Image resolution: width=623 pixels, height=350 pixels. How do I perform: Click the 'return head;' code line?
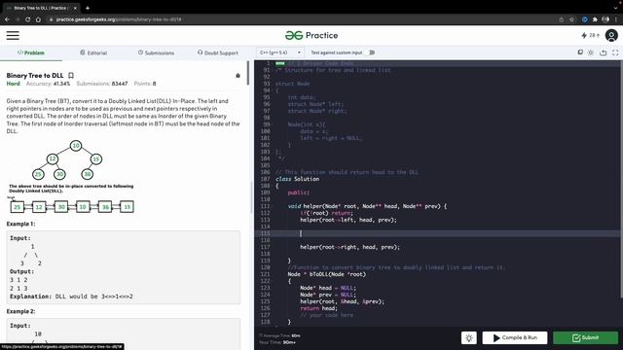pos(318,308)
